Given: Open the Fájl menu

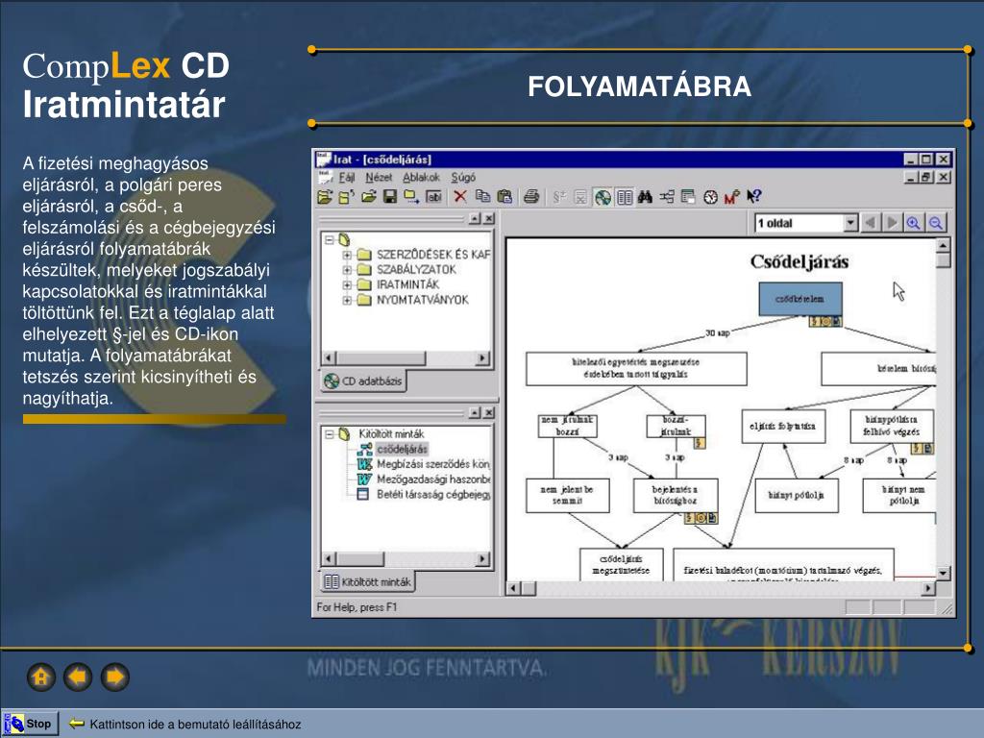Looking at the screenshot, I should [346, 178].
